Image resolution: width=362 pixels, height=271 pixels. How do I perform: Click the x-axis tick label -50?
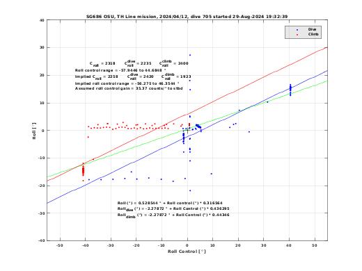click(60, 245)
